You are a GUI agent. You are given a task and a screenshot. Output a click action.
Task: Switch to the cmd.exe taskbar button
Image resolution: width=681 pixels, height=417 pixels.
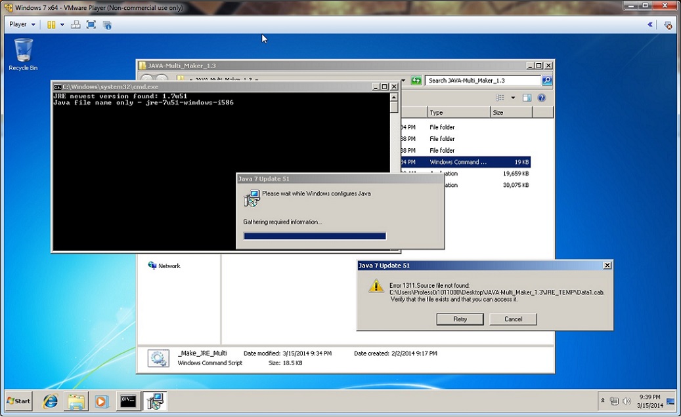click(x=128, y=401)
